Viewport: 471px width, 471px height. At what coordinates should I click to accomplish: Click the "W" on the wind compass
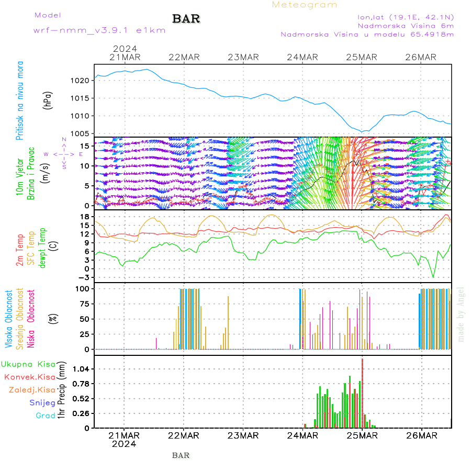coord(46,154)
